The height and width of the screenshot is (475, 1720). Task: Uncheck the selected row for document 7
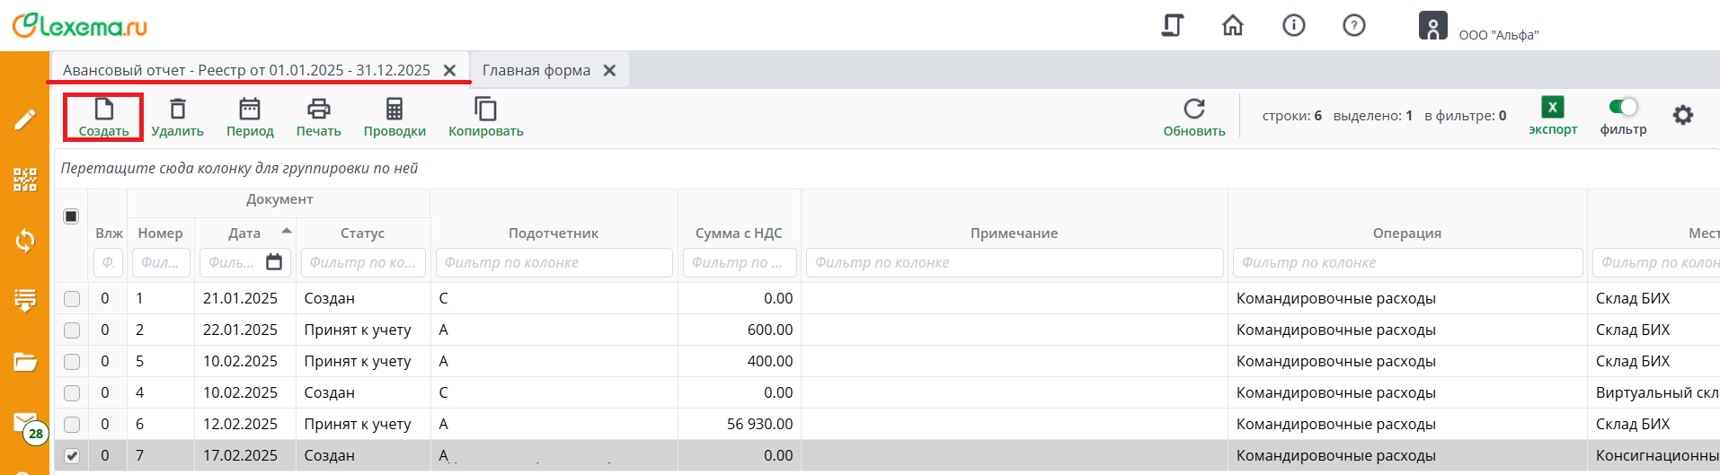(x=72, y=456)
